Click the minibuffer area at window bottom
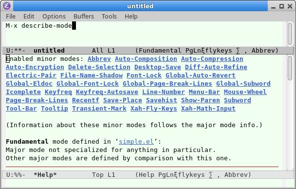This screenshot has height=189, width=296. 144,183
